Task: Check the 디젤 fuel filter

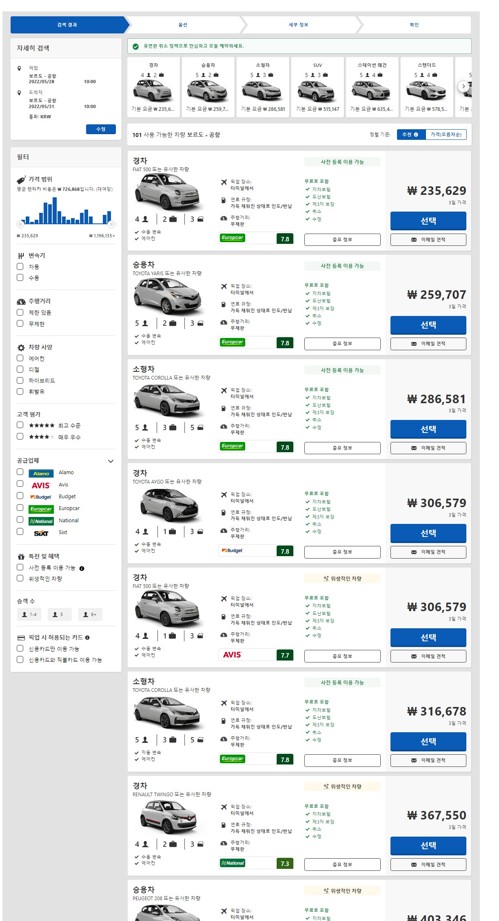Action: pyautogui.click(x=20, y=369)
